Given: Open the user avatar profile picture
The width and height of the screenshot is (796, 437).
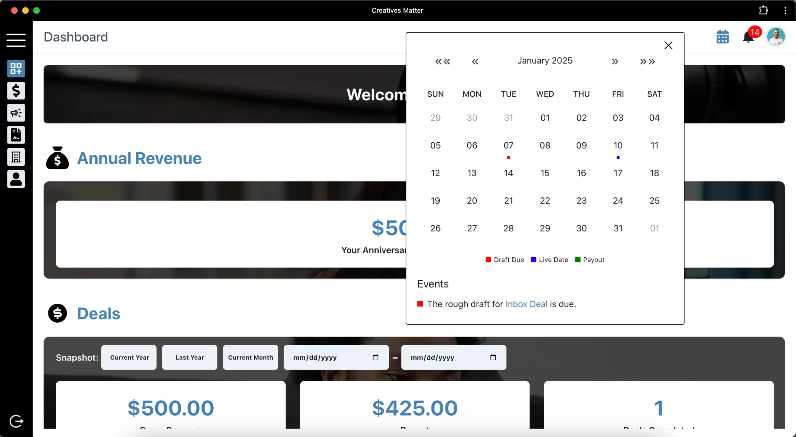Looking at the screenshot, I should pyautogui.click(x=776, y=36).
